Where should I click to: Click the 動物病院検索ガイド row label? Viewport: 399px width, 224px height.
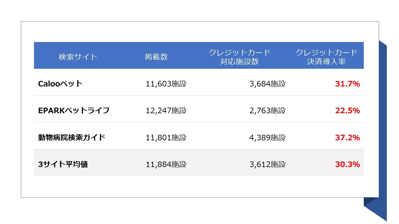(71, 138)
